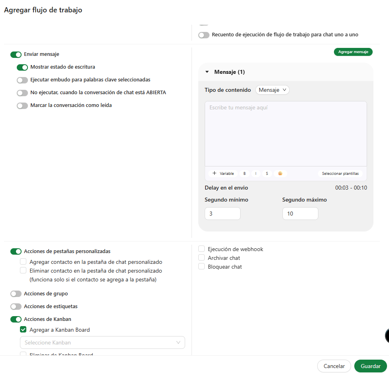Apply bold formatting with the B button
389x374 pixels.
click(x=245, y=174)
